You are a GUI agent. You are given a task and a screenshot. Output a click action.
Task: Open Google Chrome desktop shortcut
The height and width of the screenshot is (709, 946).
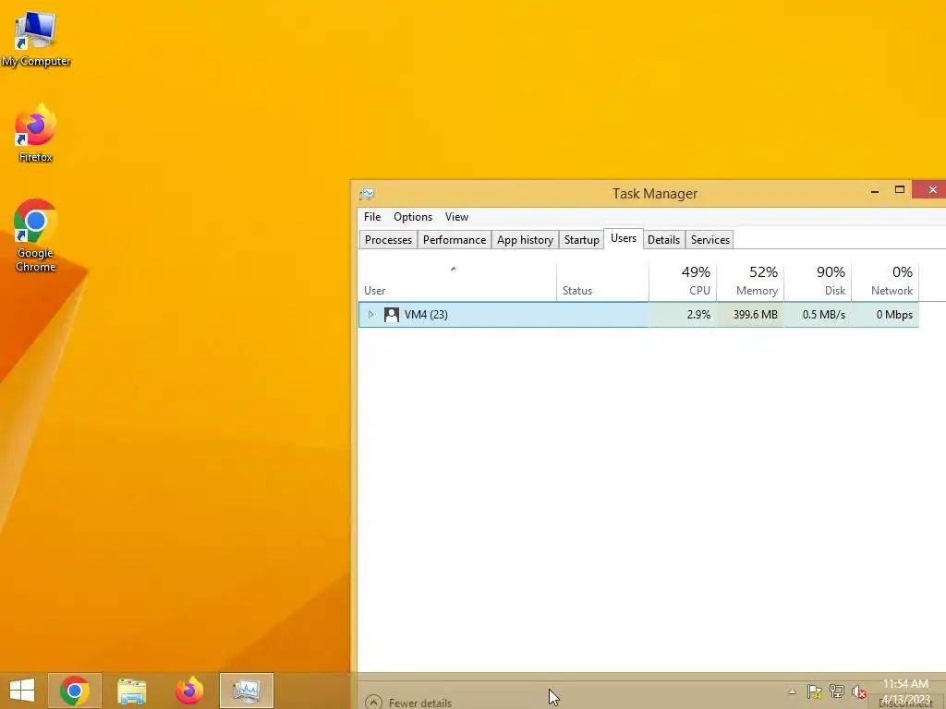pyautogui.click(x=36, y=235)
